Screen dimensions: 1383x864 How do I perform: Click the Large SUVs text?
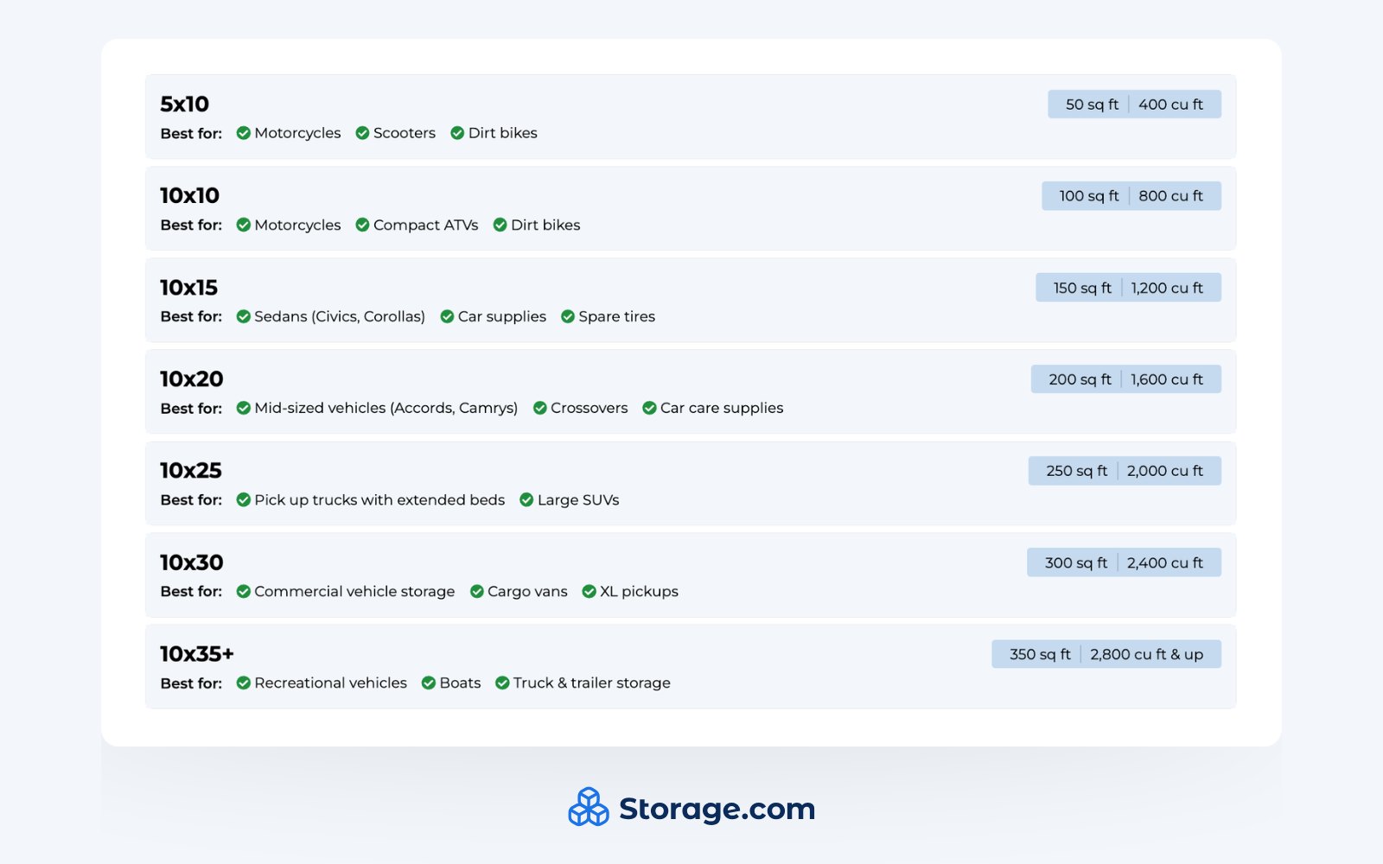coord(578,499)
